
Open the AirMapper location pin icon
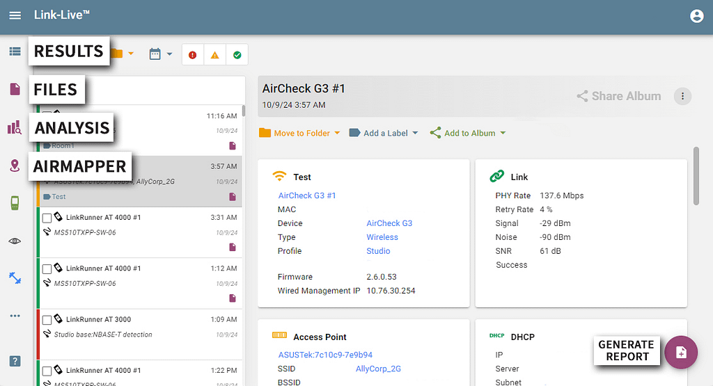[x=15, y=166]
